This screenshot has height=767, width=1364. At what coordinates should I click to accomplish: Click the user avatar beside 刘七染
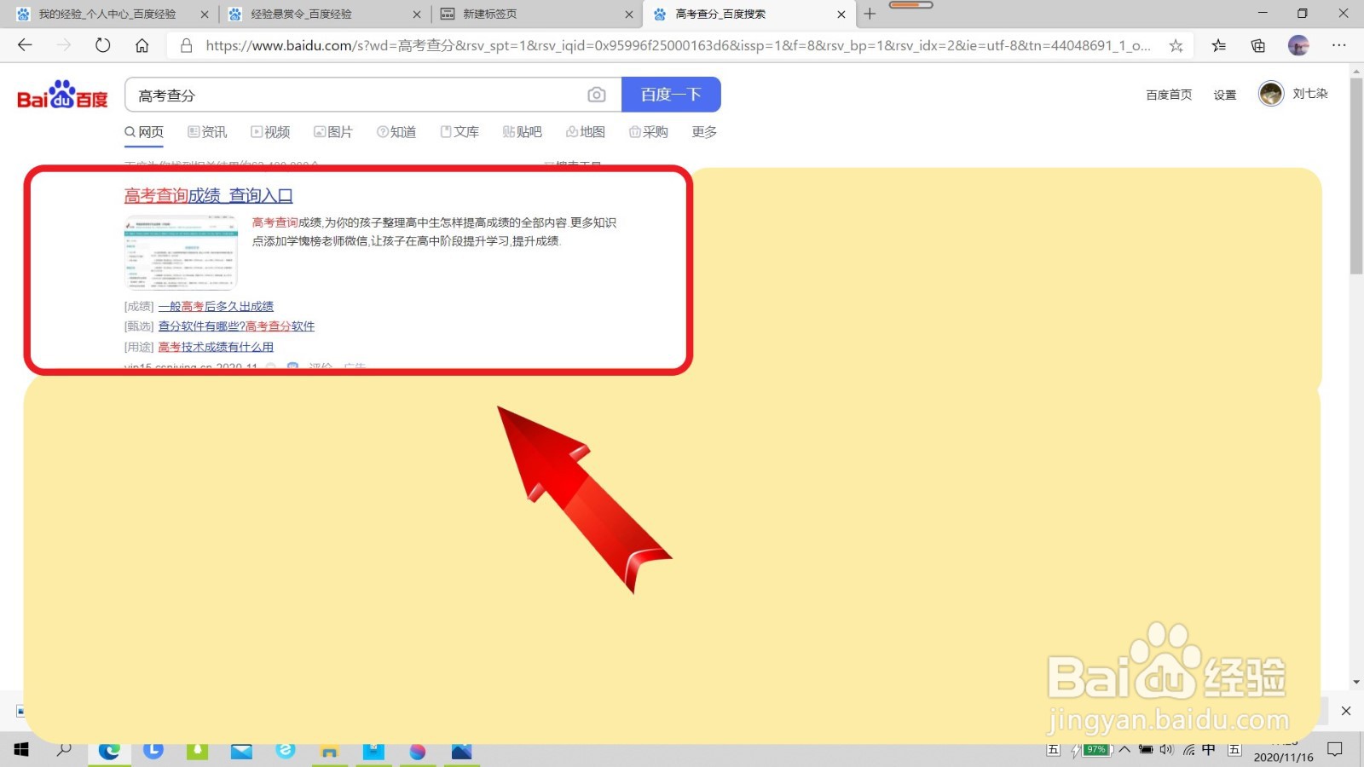coord(1271,94)
